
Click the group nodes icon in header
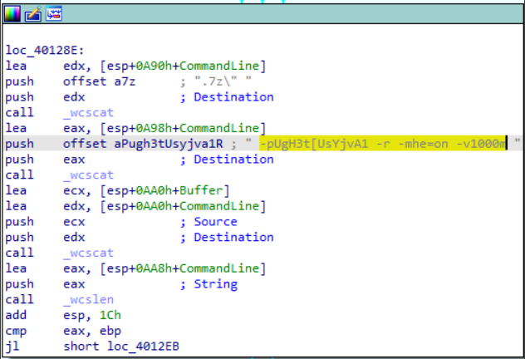coord(52,13)
